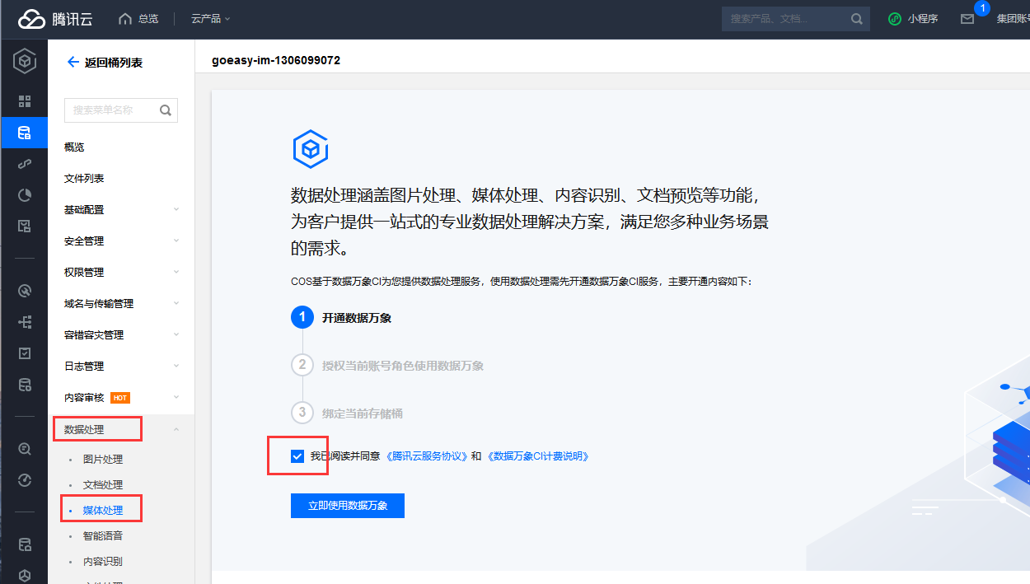Click the search magnifier in top bar
The width and height of the screenshot is (1030, 584).
click(857, 19)
